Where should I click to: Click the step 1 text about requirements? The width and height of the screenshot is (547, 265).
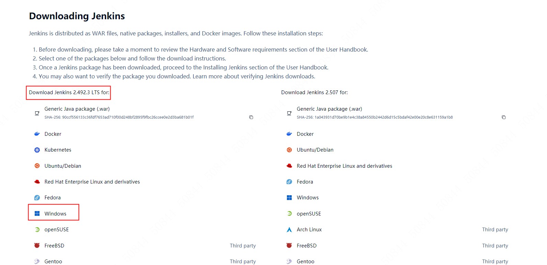(203, 49)
